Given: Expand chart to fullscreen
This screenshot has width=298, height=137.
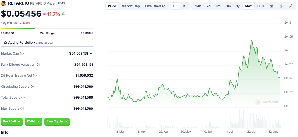Looking at the screenshot, I should tap(291, 6).
